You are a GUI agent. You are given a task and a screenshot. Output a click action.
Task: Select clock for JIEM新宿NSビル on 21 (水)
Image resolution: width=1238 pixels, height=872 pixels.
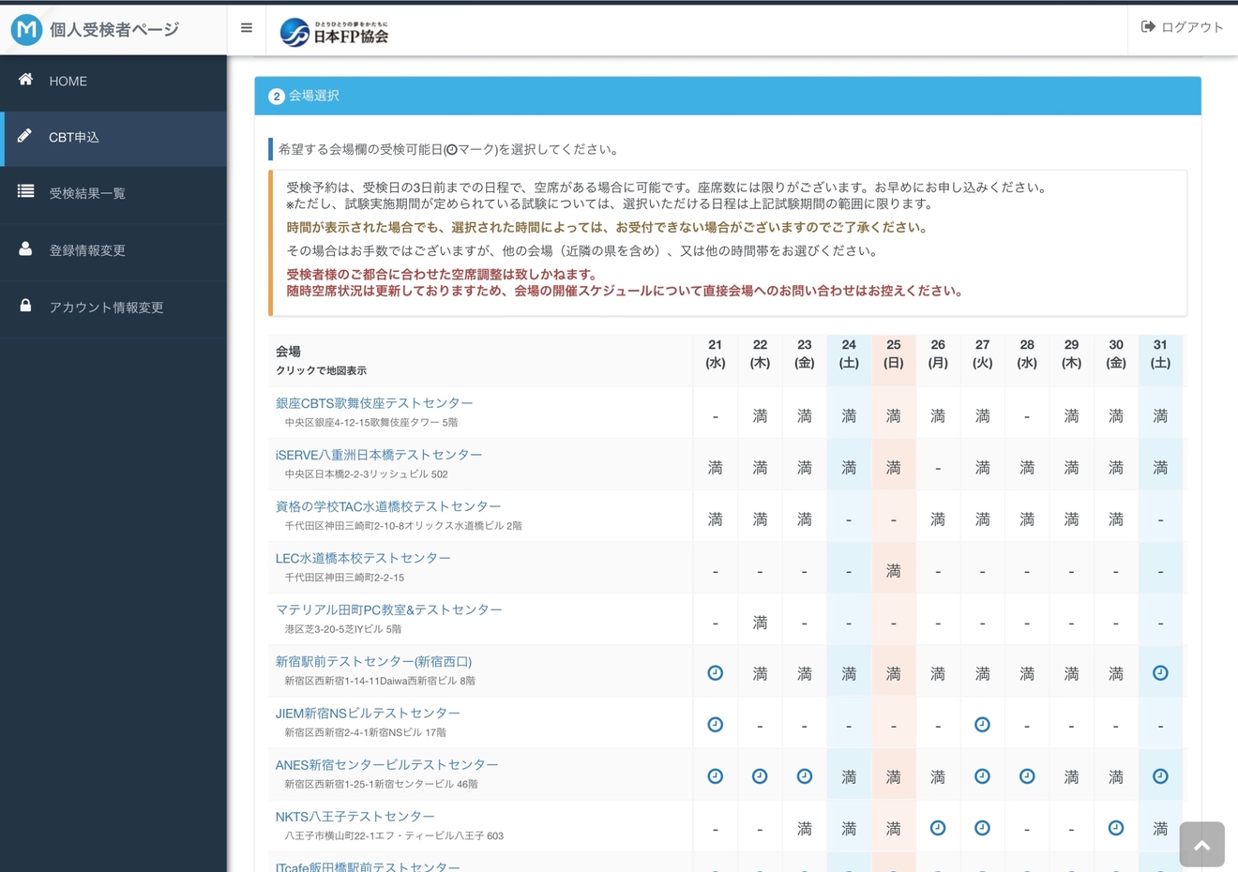716,725
